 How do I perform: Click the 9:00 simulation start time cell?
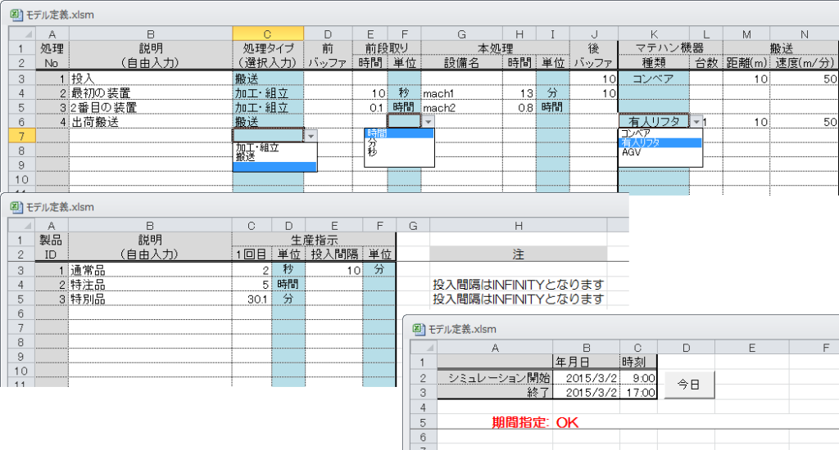tap(638, 377)
